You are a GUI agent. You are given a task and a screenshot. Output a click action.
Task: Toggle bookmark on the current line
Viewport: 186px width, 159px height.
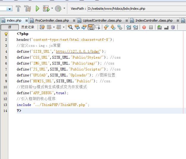point(120,27)
